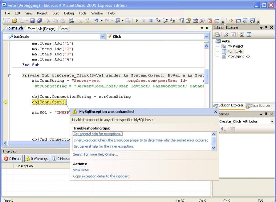Click the Toolbox wrench and hammer icon
276x202 pixels.
point(202,21)
